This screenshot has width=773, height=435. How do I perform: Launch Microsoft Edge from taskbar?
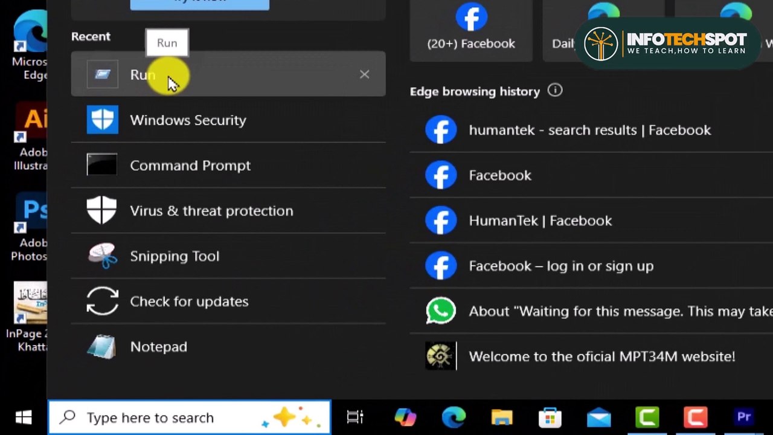[454, 417]
